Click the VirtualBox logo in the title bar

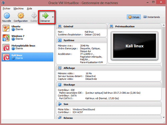tap(3, 3)
